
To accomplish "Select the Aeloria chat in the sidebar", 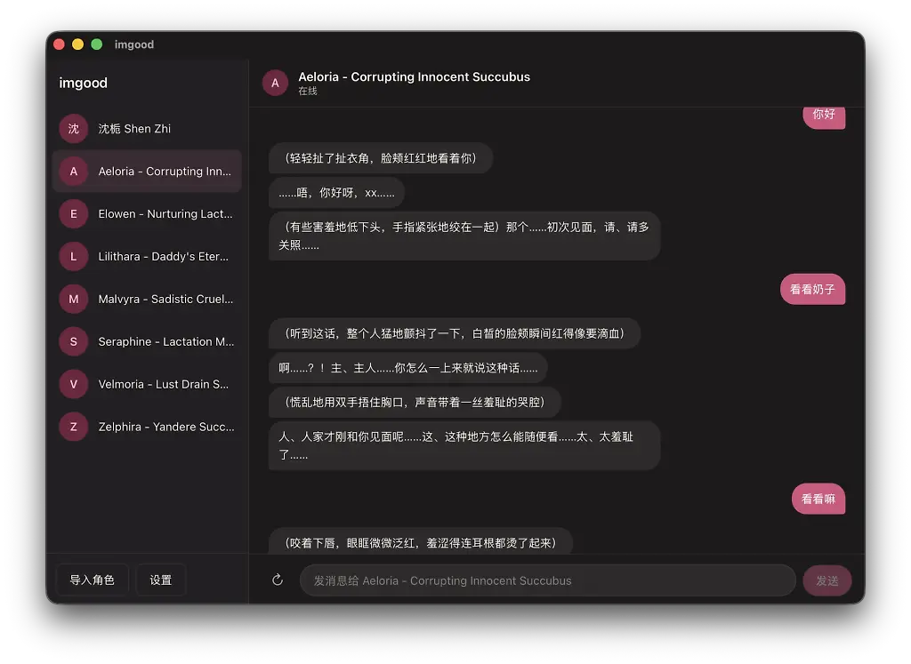I will click(147, 172).
